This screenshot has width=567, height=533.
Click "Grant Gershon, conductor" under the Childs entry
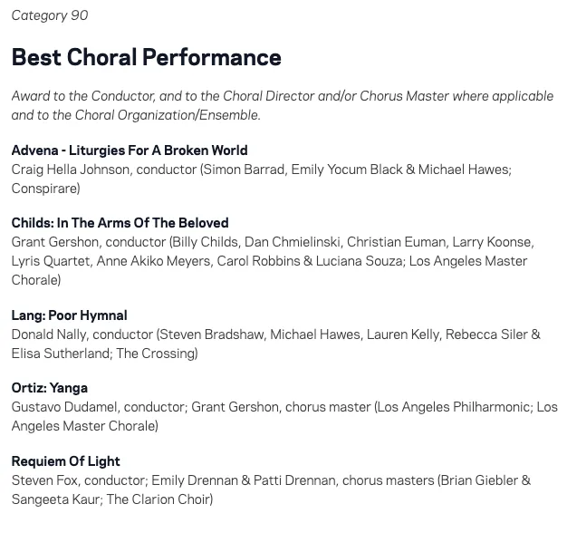point(89,242)
